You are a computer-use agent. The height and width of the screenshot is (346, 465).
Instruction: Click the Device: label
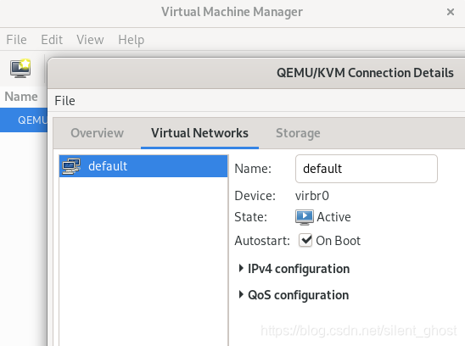click(x=255, y=196)
